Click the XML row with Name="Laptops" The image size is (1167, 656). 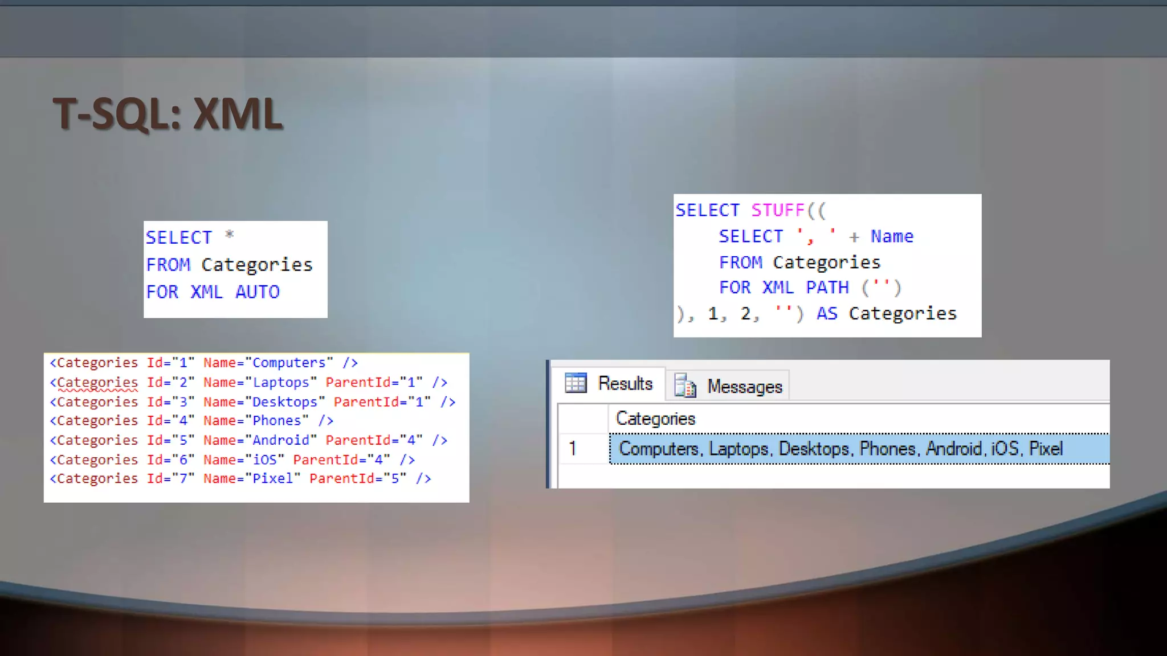tap(248, 382)
